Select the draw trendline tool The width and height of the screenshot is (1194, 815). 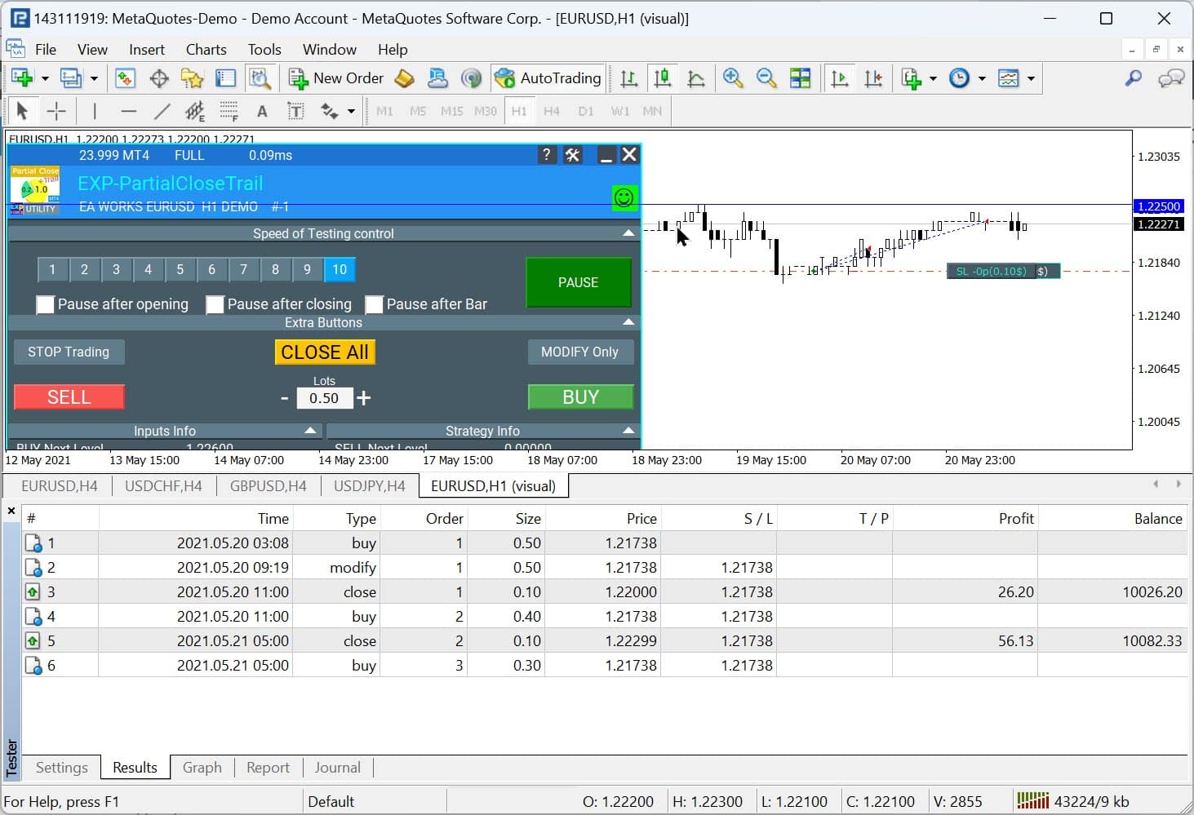tap(162, 111)
